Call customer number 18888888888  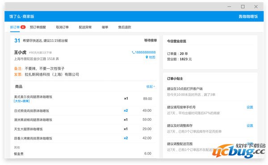(145, 52)
